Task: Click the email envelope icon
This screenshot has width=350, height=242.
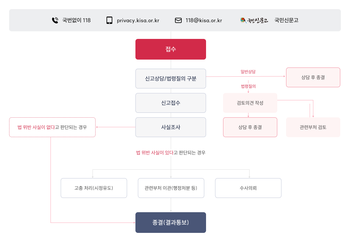Action: tap(178, 20)
